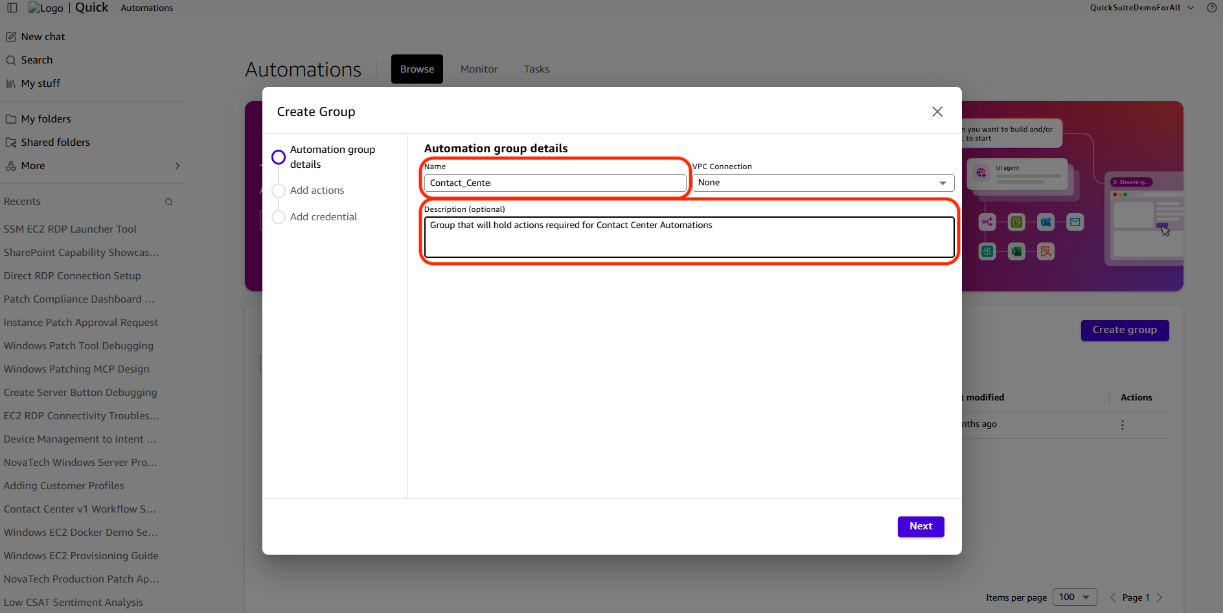This screenshot has height=613, width=1223.
Task: Start a New chat
Action: coord(36,37)
